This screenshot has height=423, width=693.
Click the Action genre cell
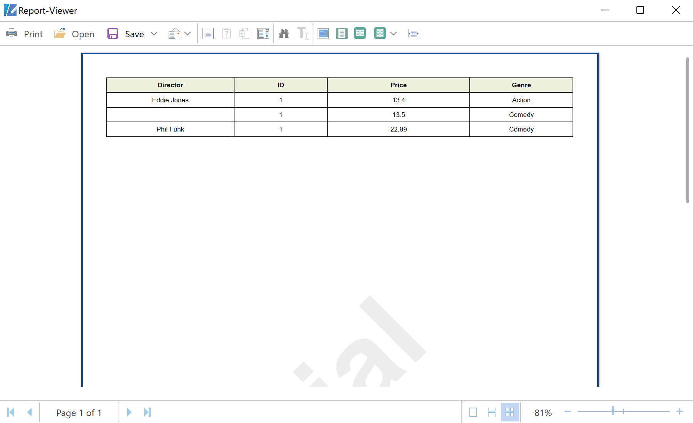521,100
